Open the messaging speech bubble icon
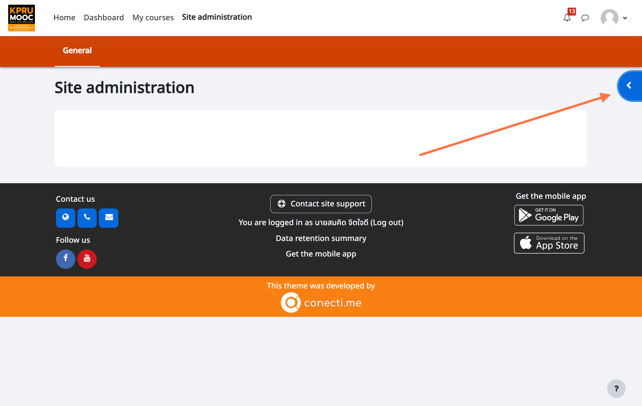 click(x=585, y=18)
